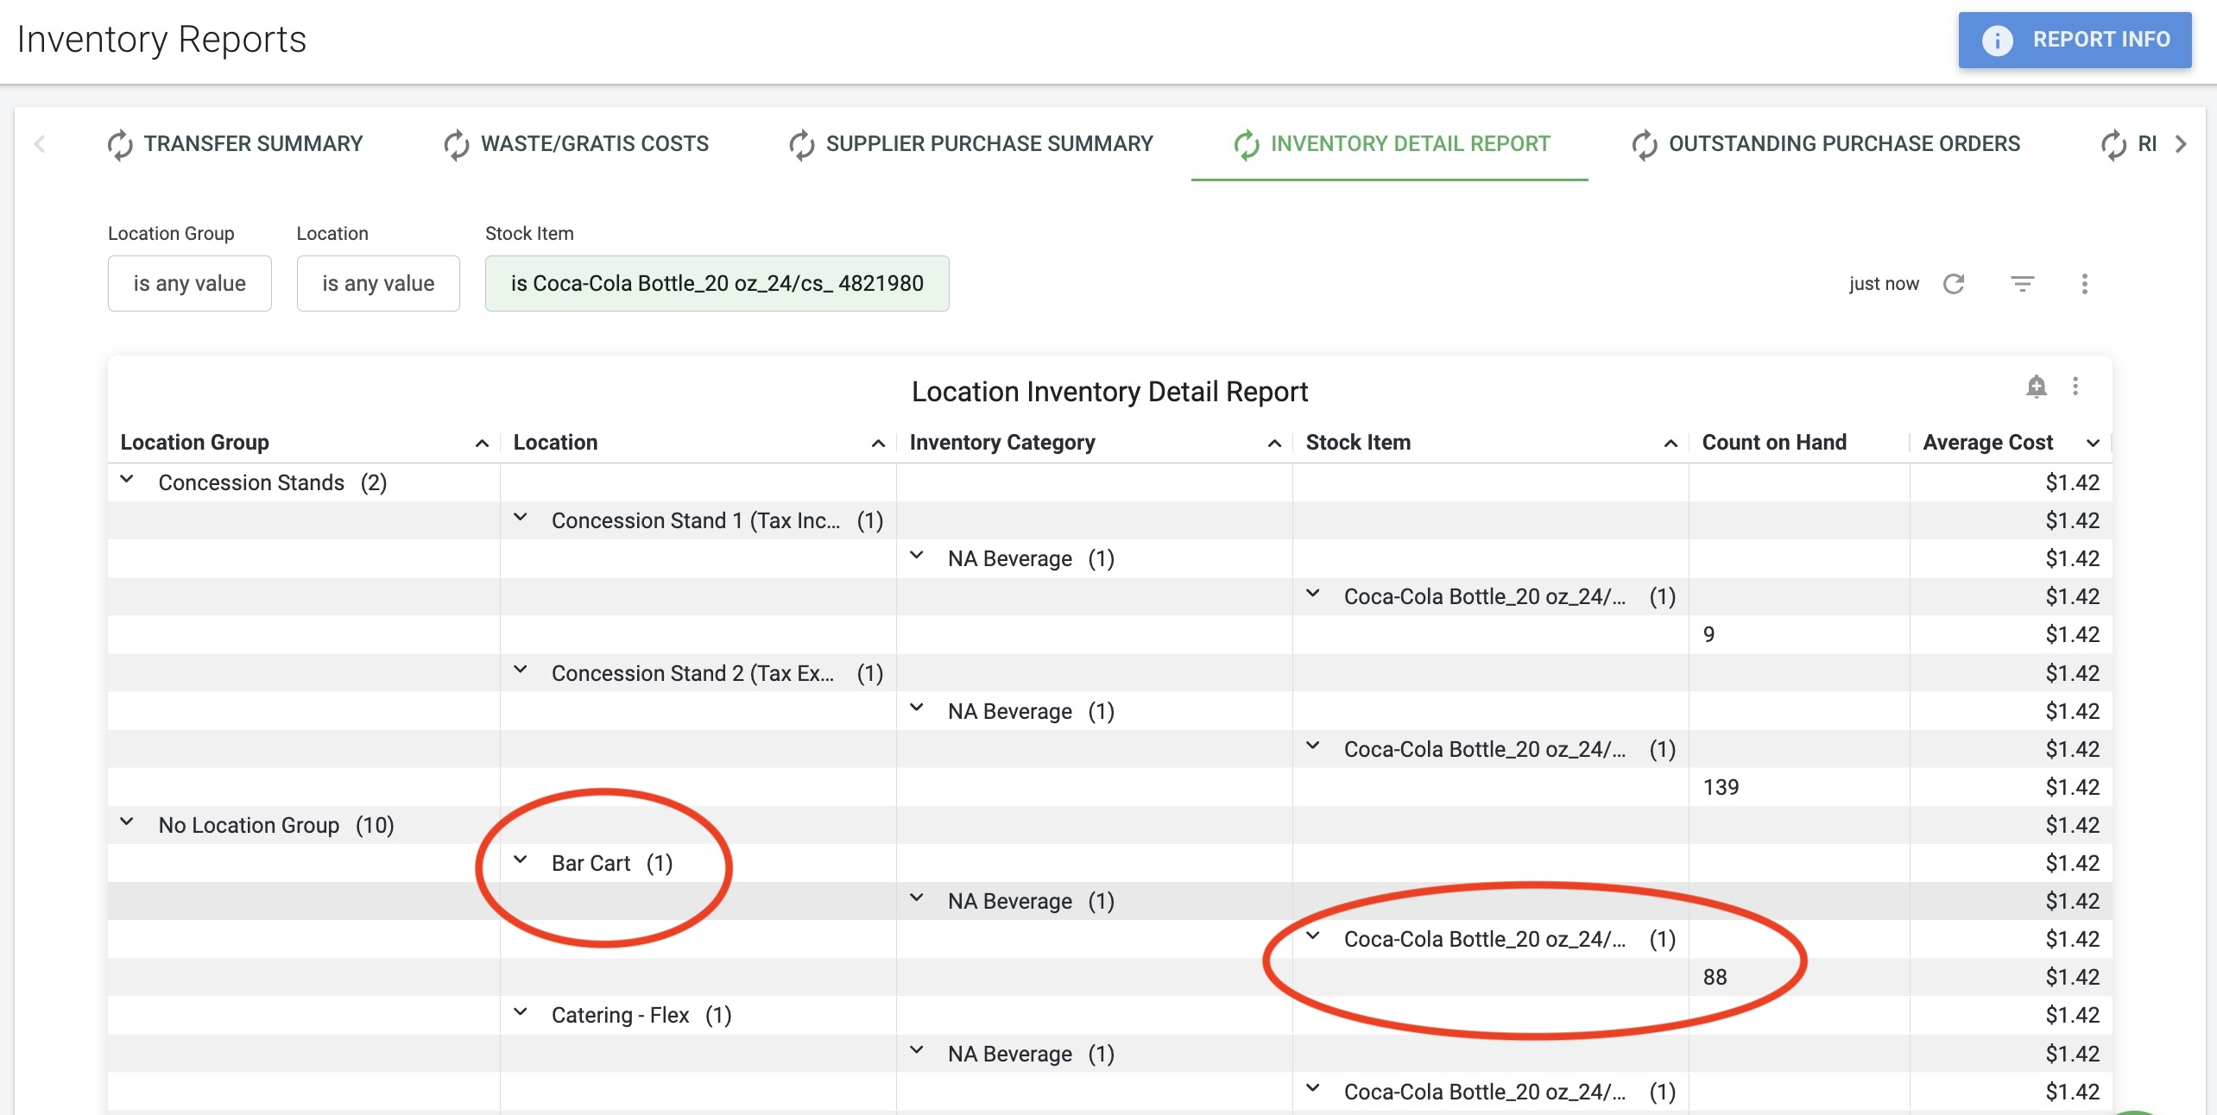Collapse the Bar Cart location row
The width and height of the screenshot is (2217, 1115).
521,862
